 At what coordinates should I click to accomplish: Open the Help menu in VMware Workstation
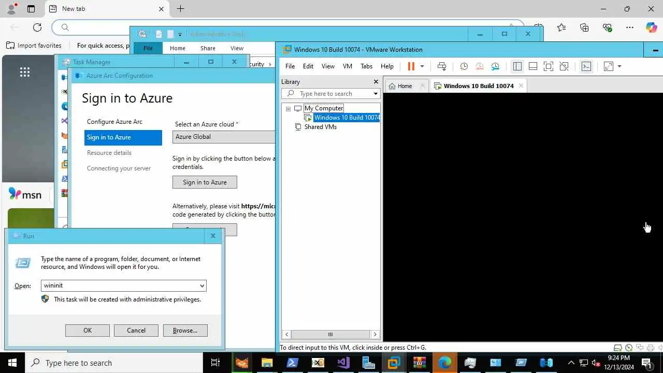pyautogui.click(x=387, y=66)
